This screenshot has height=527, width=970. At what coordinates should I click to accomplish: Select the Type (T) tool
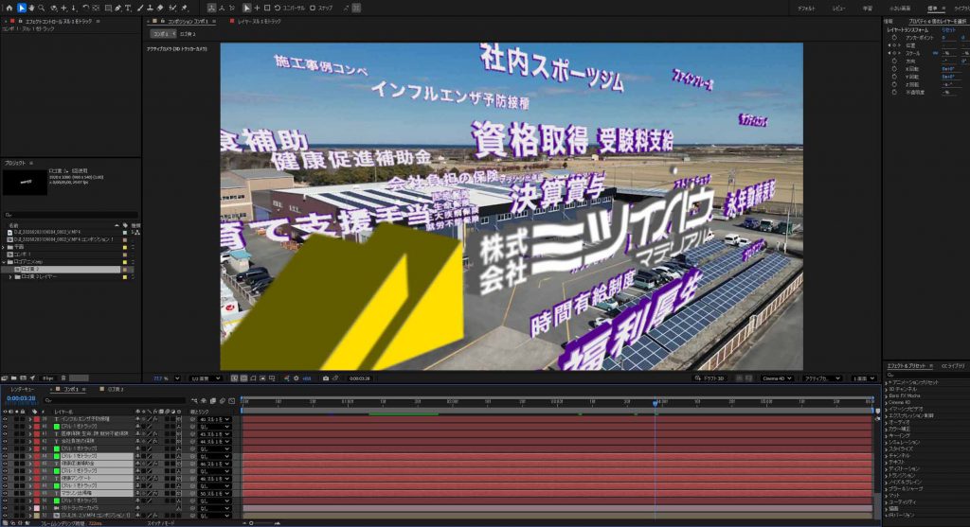[x=127, y=8]
